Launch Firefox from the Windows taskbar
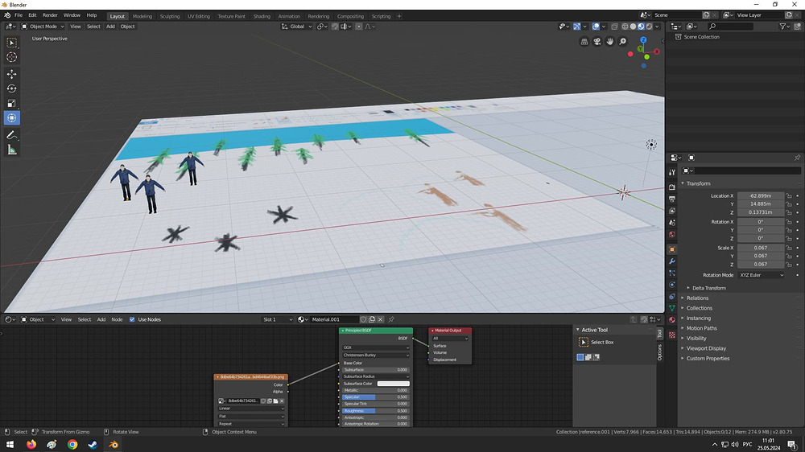 coord(31,444)
